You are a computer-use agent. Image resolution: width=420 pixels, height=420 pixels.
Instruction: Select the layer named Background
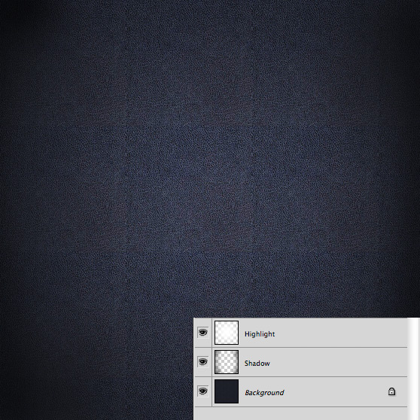264,393
